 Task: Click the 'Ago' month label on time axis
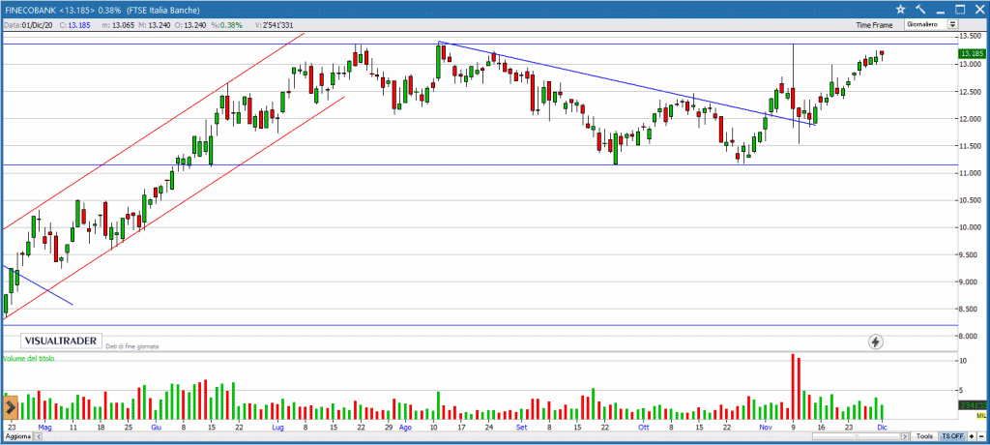point(405,428)
